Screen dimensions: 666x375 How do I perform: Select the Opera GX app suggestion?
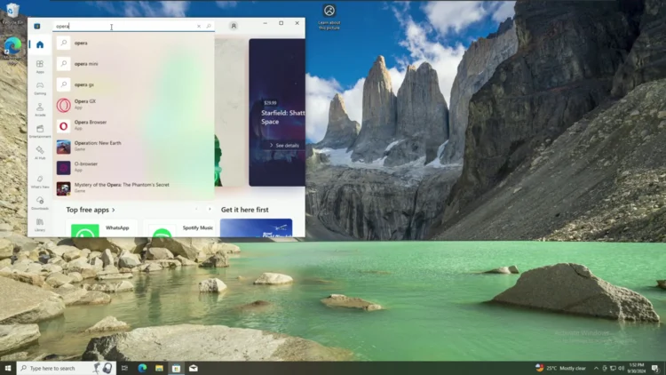134,105
